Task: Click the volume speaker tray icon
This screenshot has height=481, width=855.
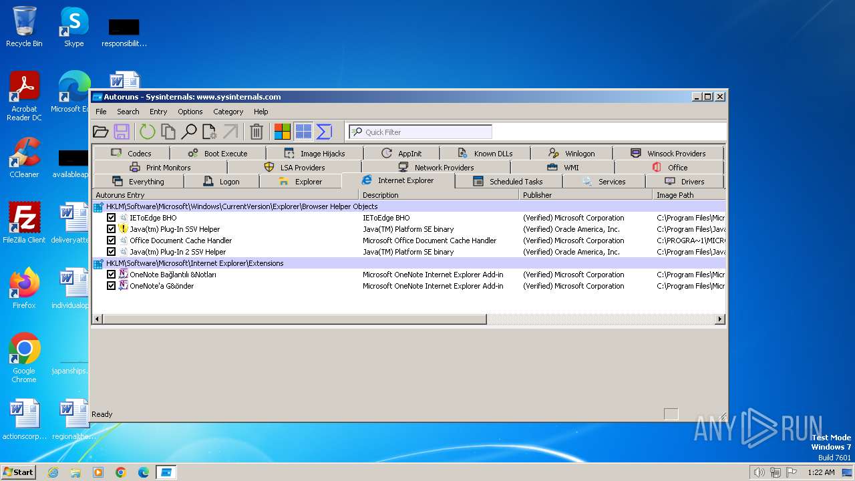Action: point(759,472)
